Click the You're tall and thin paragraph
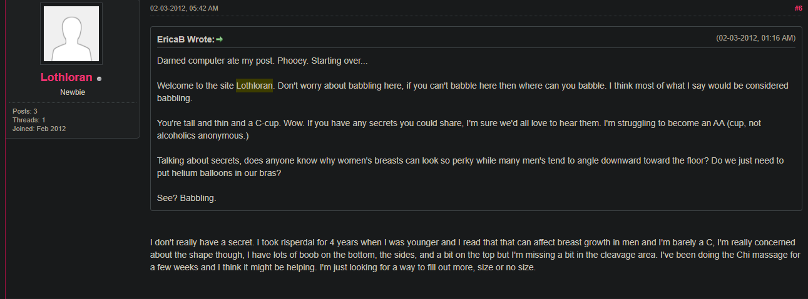Viewport: 808px width, 299px height. click(459, 129)
